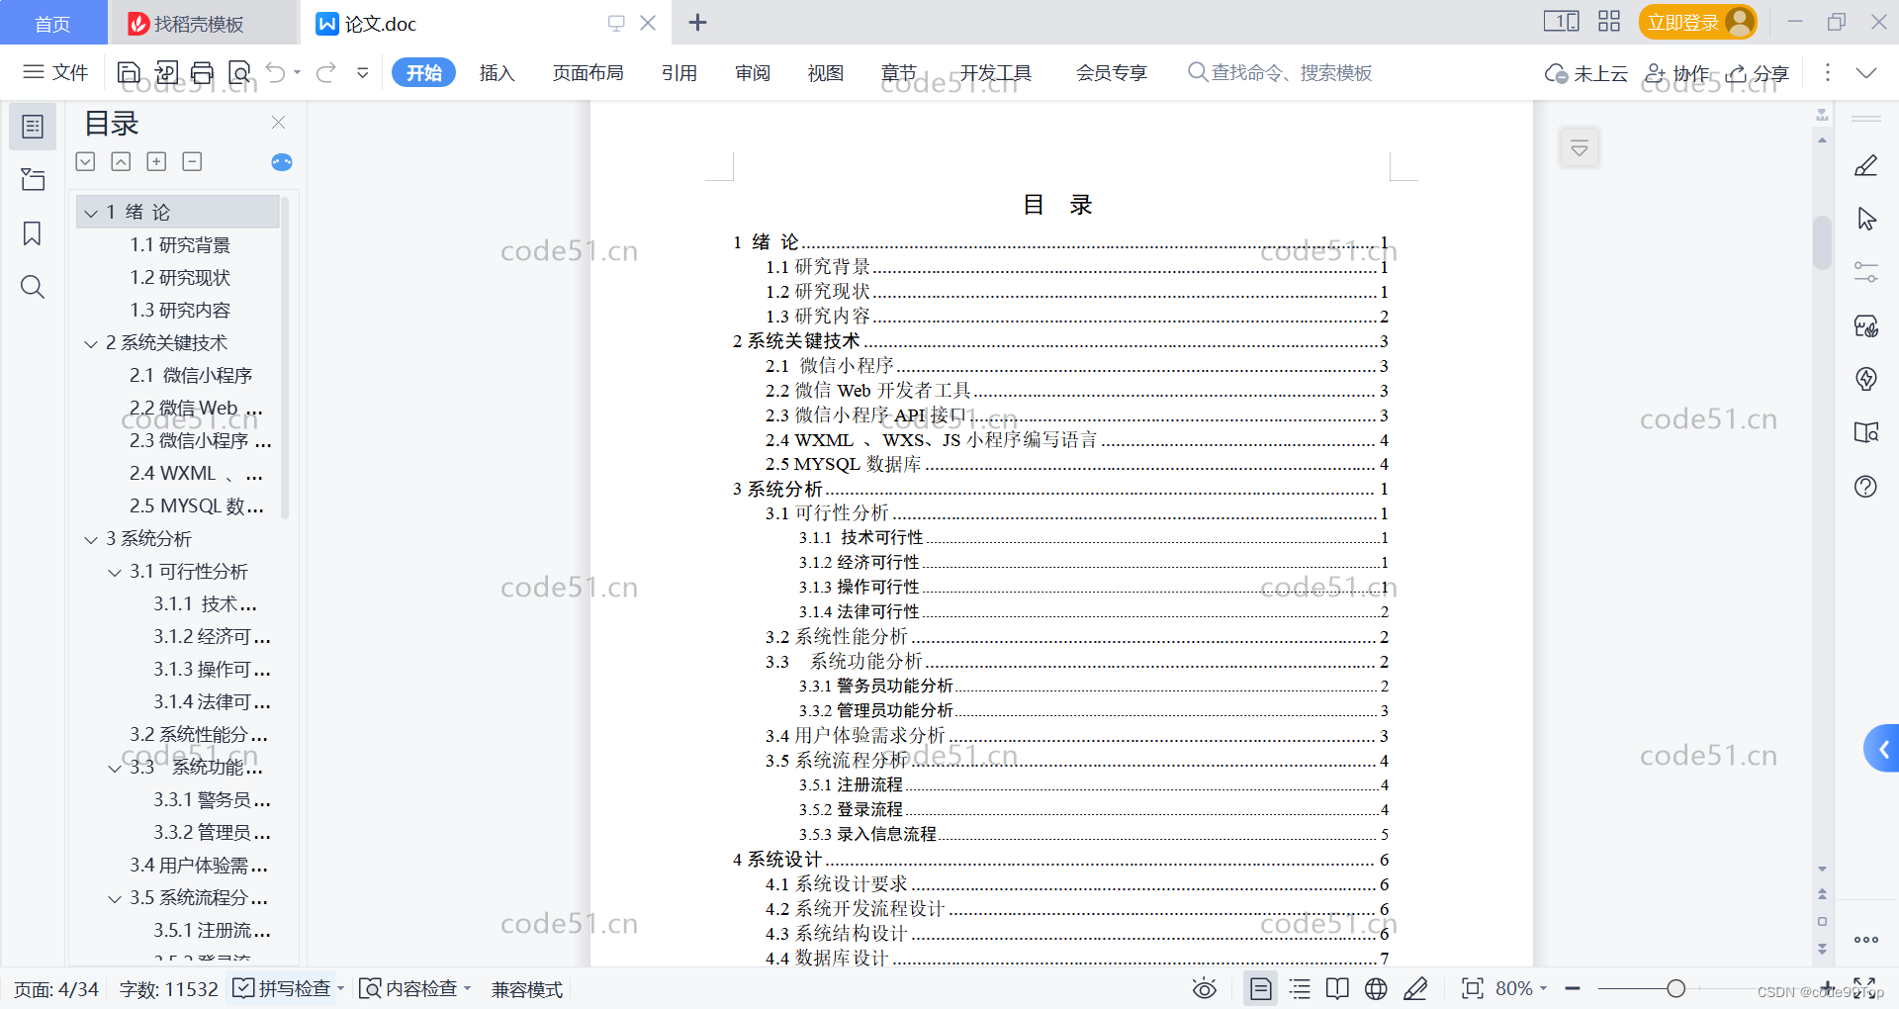Open the 会员专享 tab
The width and height of the screenshot is (1899, 1009).
coord(1112,72)
